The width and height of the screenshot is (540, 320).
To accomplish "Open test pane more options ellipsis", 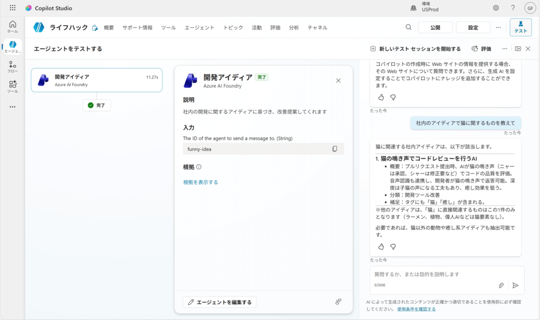I will tap(504, 49).
